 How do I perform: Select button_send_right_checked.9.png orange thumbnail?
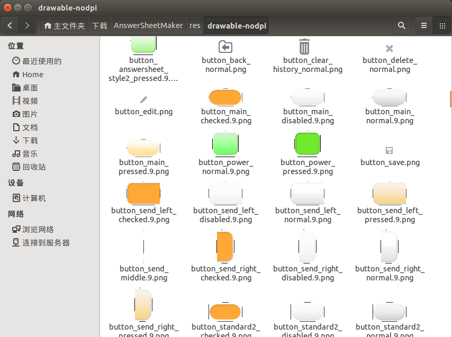point(225,247)
